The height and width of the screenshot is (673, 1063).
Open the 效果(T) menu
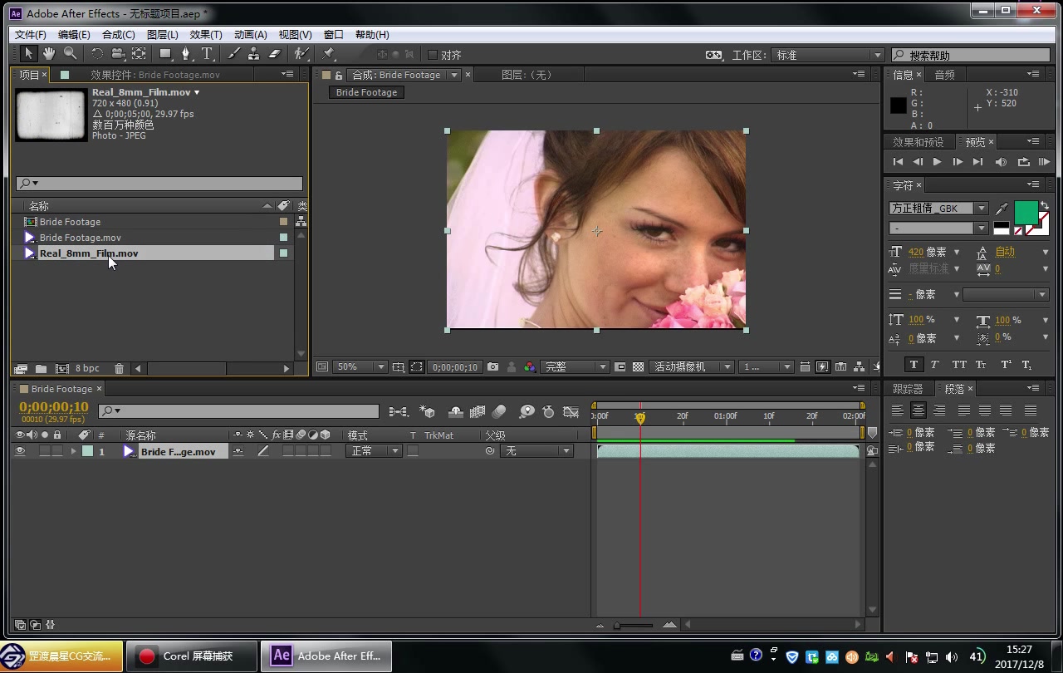click(x=206, y=34)
